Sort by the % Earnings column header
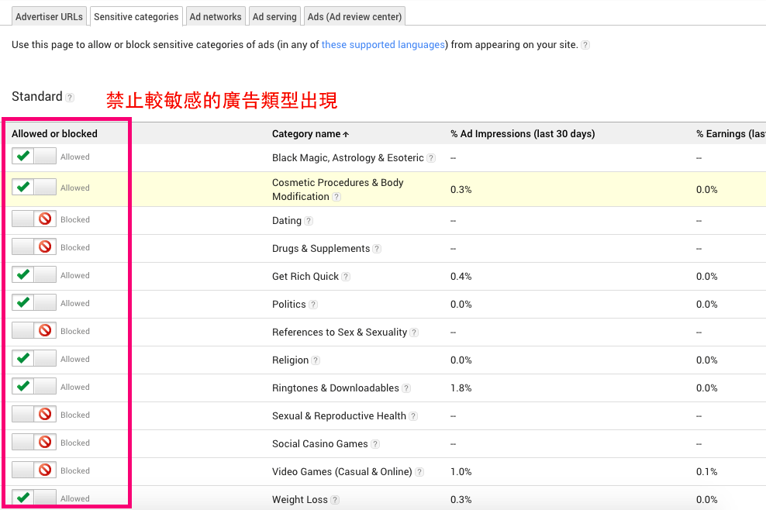 (731, 134)
